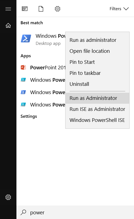This screenshot has height=219, width=134.
Task: Click the search box containing power
Action: point(75,212)
